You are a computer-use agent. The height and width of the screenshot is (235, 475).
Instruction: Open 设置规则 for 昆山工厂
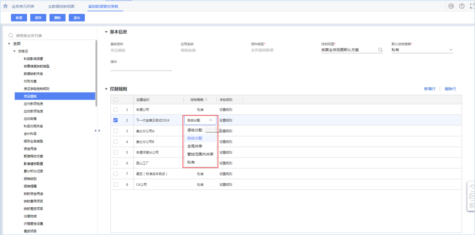226,163
